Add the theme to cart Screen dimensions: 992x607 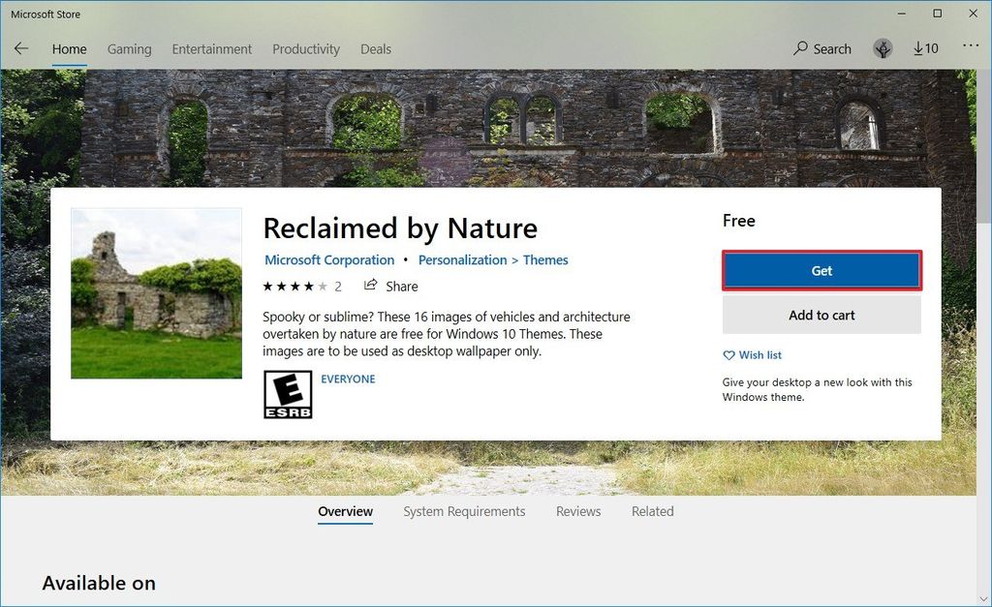(821, 315)
